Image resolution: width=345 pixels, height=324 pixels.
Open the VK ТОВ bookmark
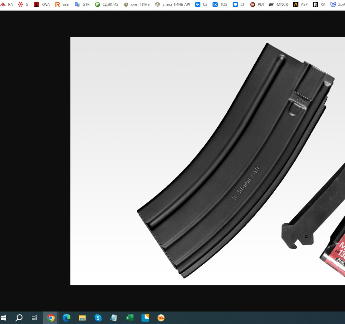pyautogui.click(x=220, y=4)
